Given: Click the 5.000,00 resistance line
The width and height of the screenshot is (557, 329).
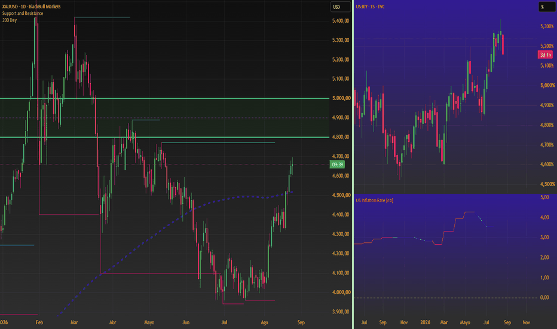Looking at the screenshot, I should point(164,98).
